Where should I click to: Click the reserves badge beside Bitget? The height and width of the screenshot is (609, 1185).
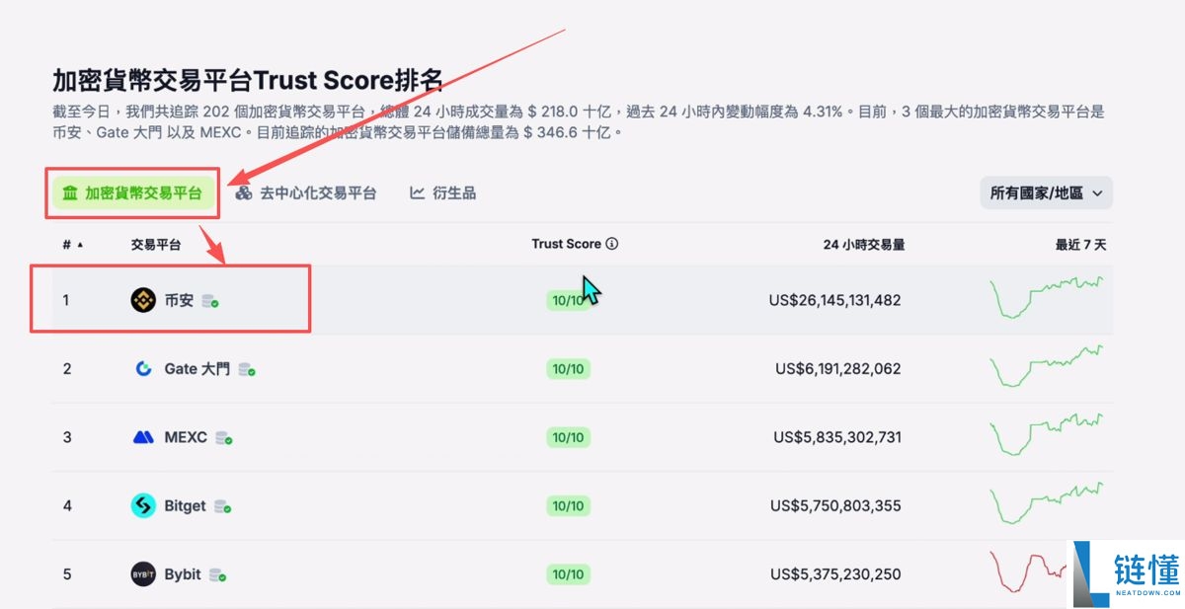click(x=223, y=506)
